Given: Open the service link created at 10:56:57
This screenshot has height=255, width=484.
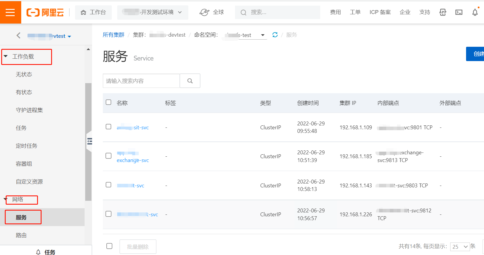Looking at the screenshot, I should [138, 214].
